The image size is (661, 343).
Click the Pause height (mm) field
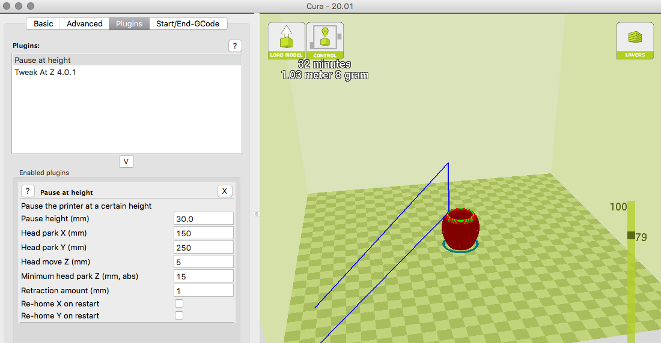click(204, 218)
